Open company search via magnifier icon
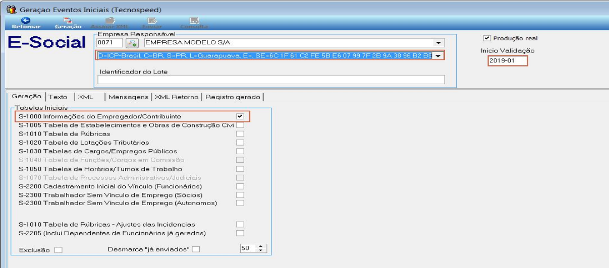Screen dimensions: 609x268 click(131, 43)
